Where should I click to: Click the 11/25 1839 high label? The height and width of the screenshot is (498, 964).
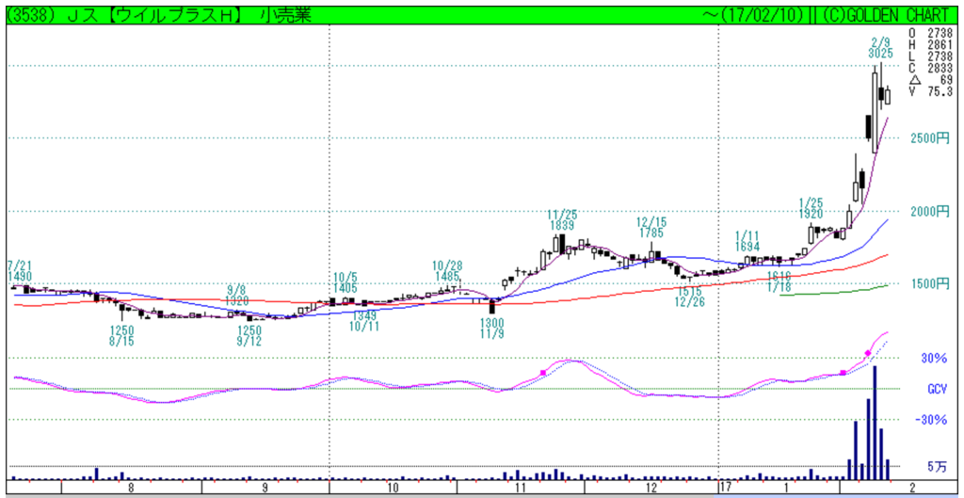point(561,220)
